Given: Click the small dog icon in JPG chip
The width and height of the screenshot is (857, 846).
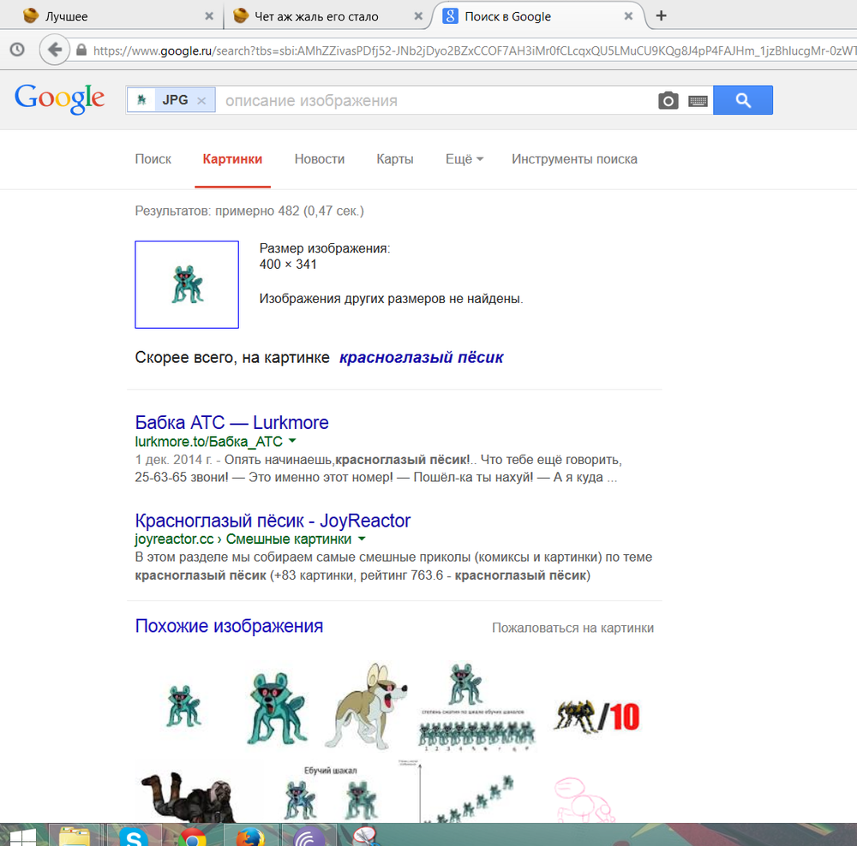Looking at the screenshot, I should click(141, 100).
